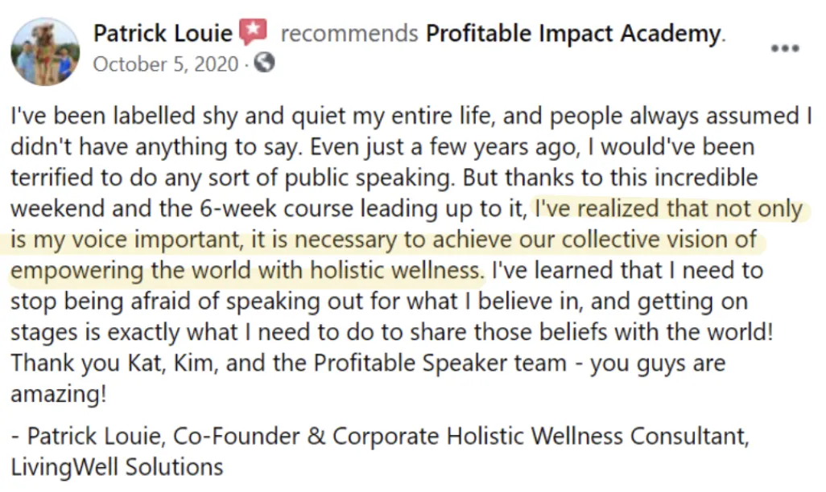826x492 pixels.
Task: Click the signature line "- Patrick Louie, Co-Founder"
Action: coord(155,437)
